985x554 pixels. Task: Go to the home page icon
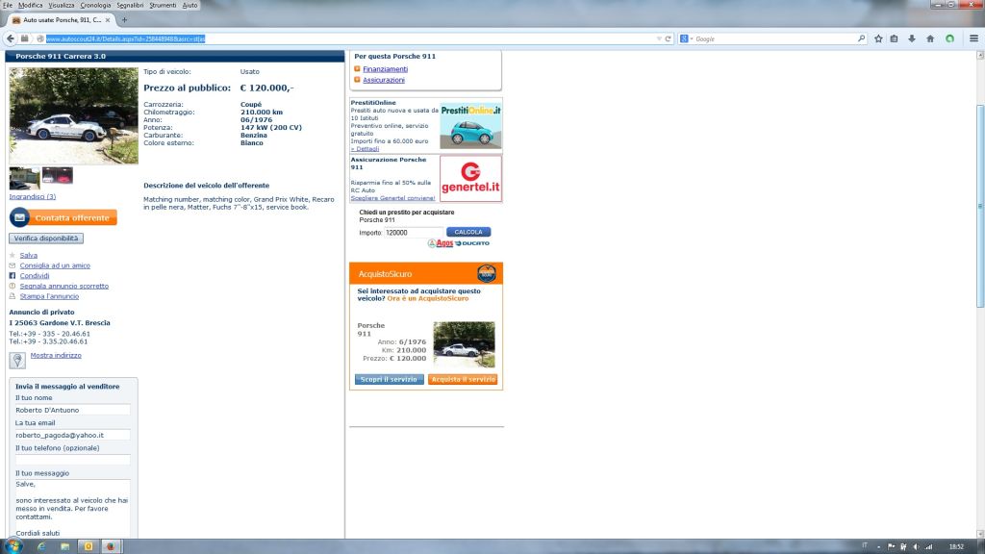[930, 38]
